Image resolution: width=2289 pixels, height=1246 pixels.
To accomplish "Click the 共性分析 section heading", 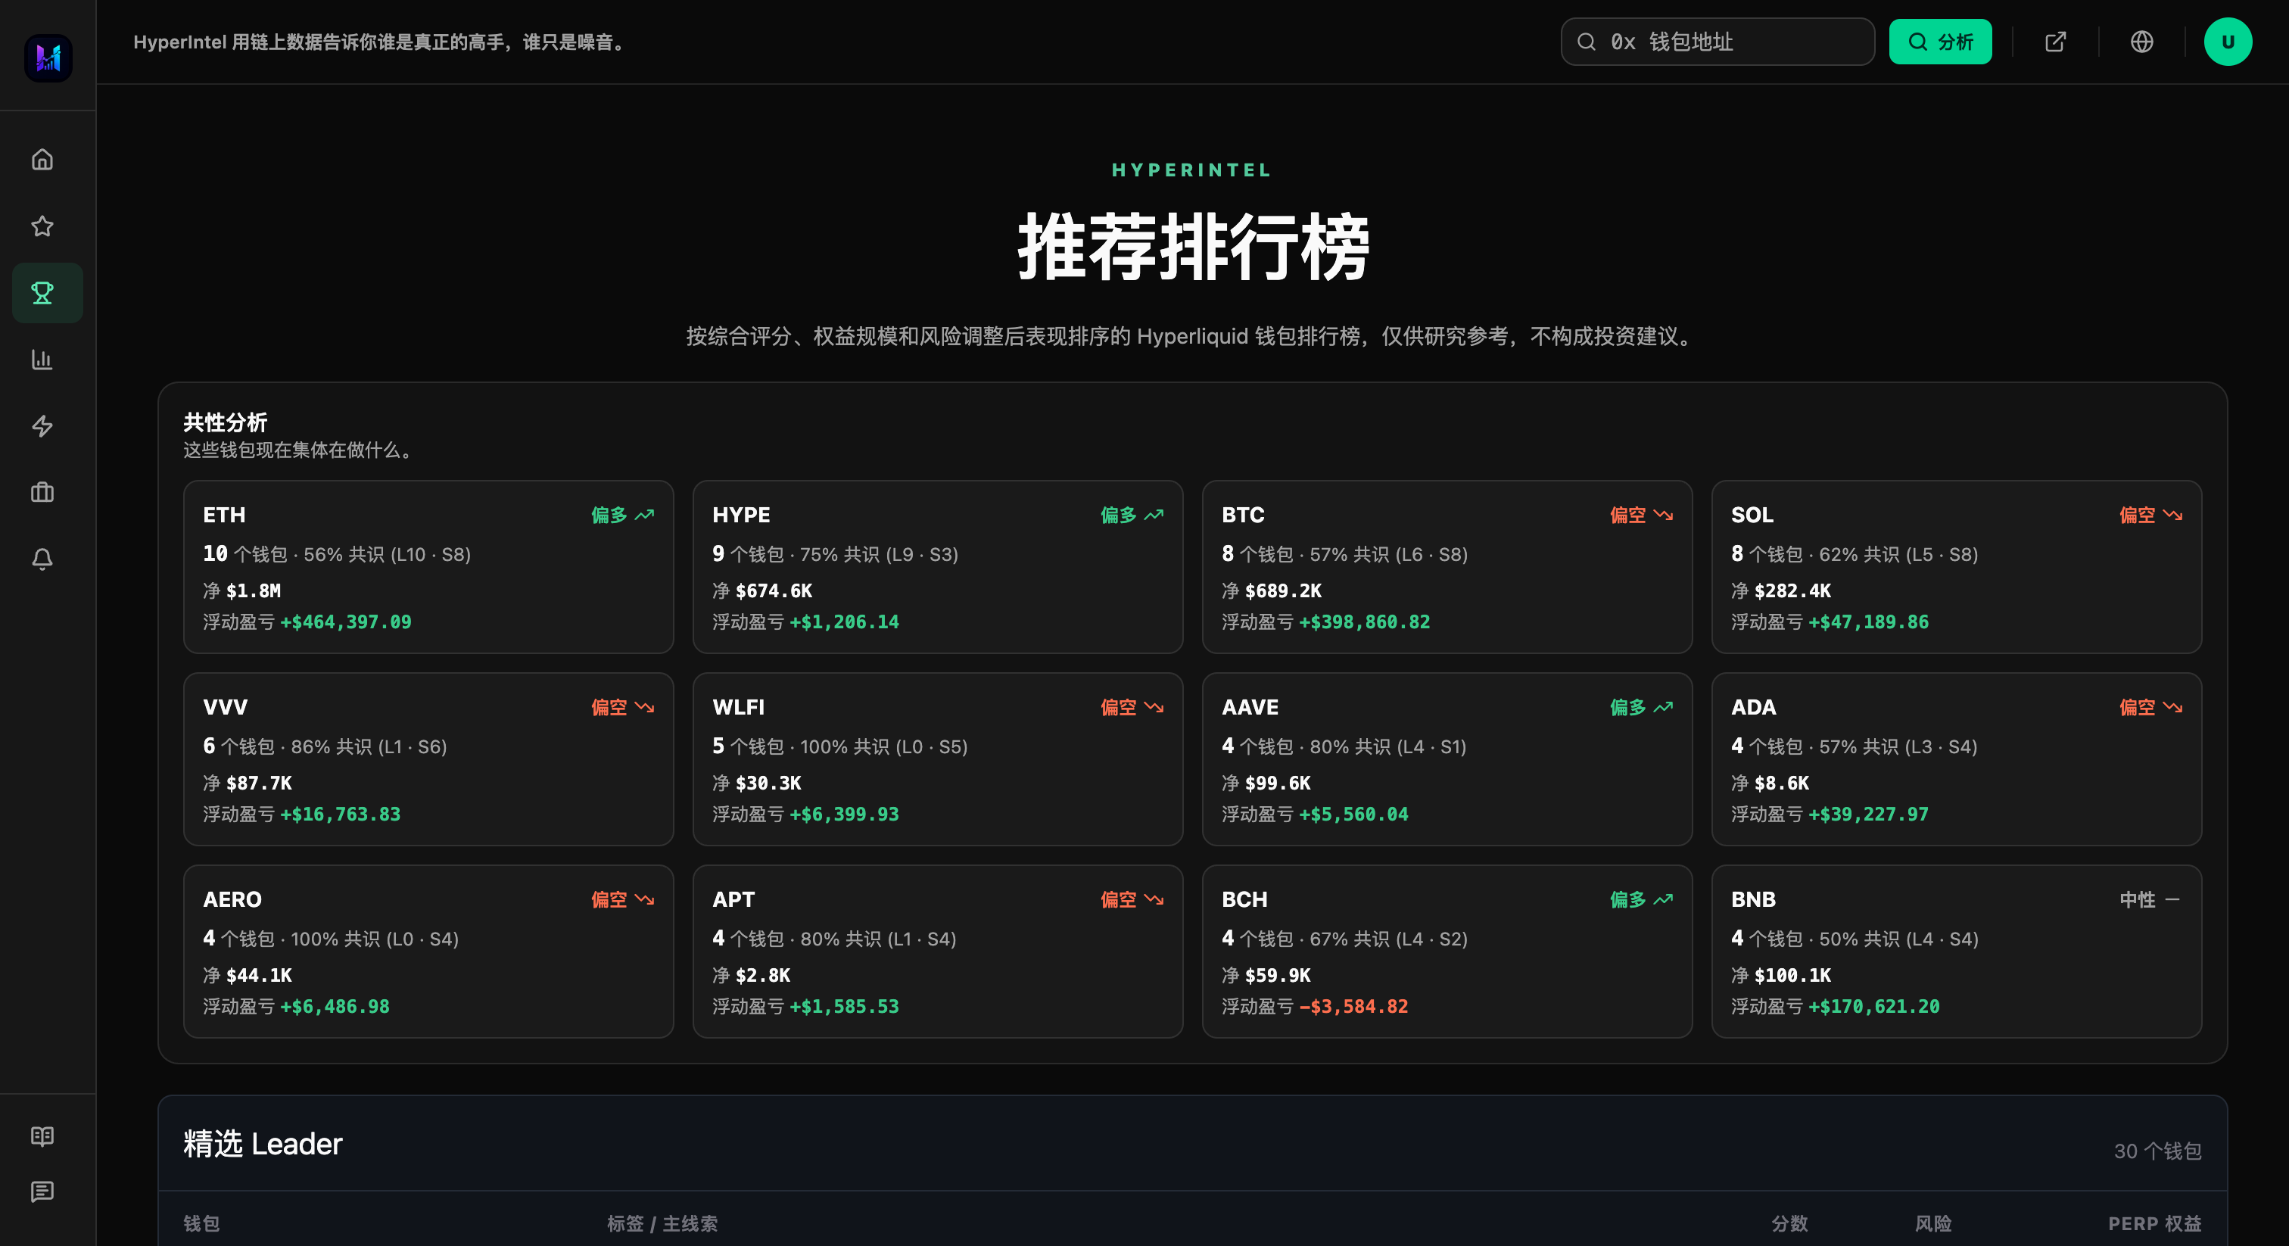I will coord(225,422).
